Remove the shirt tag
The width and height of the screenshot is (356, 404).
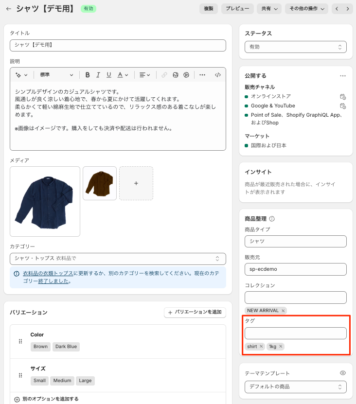[x=261, y=347]
